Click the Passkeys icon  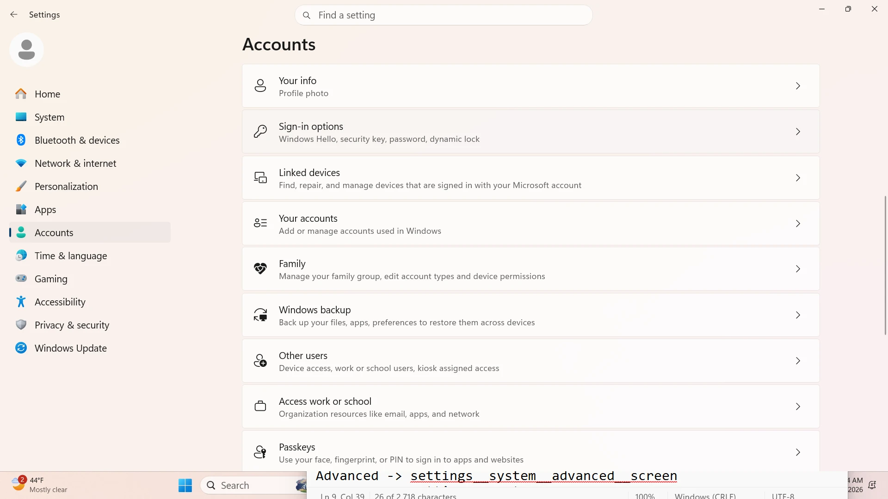(x=260, y=452)
